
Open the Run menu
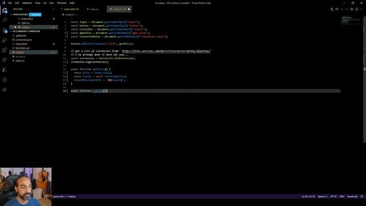coord(51,3)
